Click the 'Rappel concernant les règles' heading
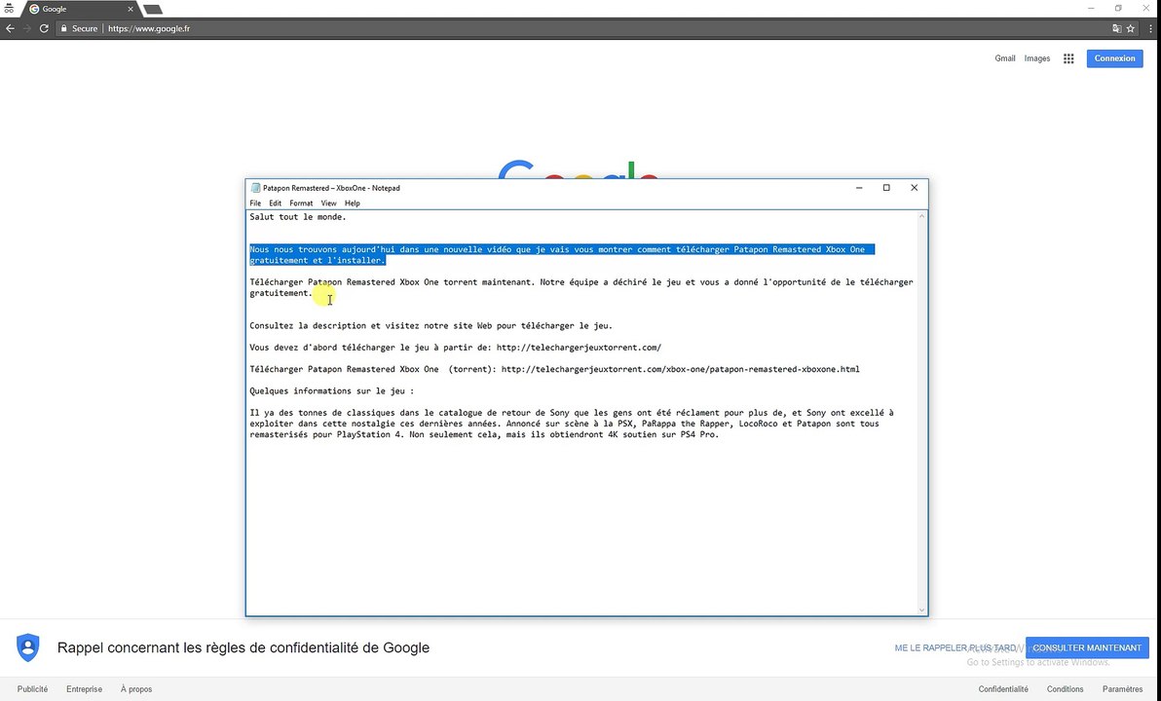The width and height of the screenshot is (1161, 701). [x=243, y=647]
